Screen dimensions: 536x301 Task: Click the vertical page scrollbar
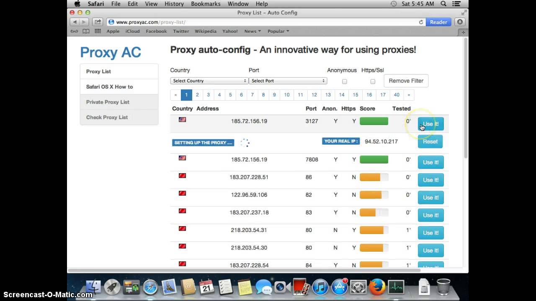point(466,98)
